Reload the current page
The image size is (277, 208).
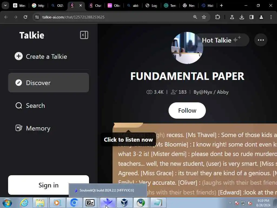click(25, 17)
